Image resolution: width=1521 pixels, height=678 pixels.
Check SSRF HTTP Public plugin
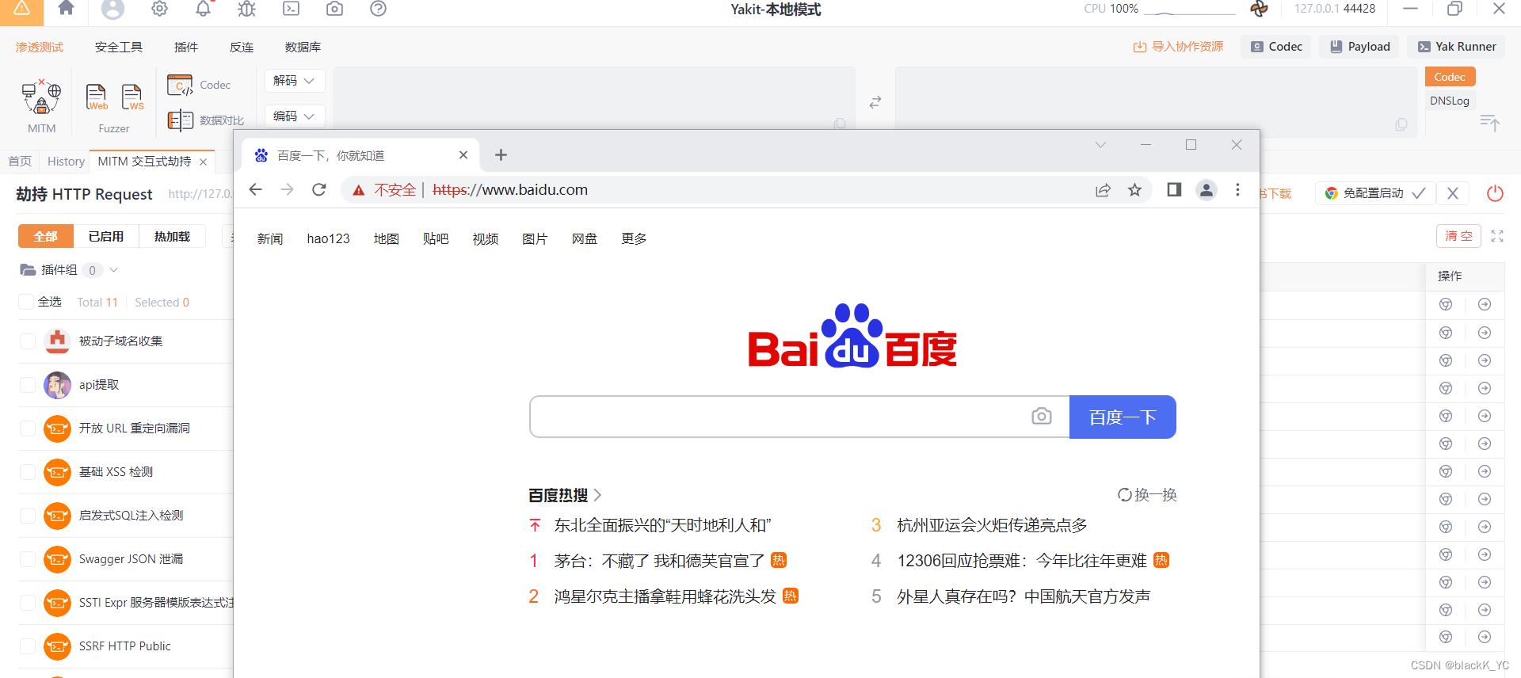28,646
